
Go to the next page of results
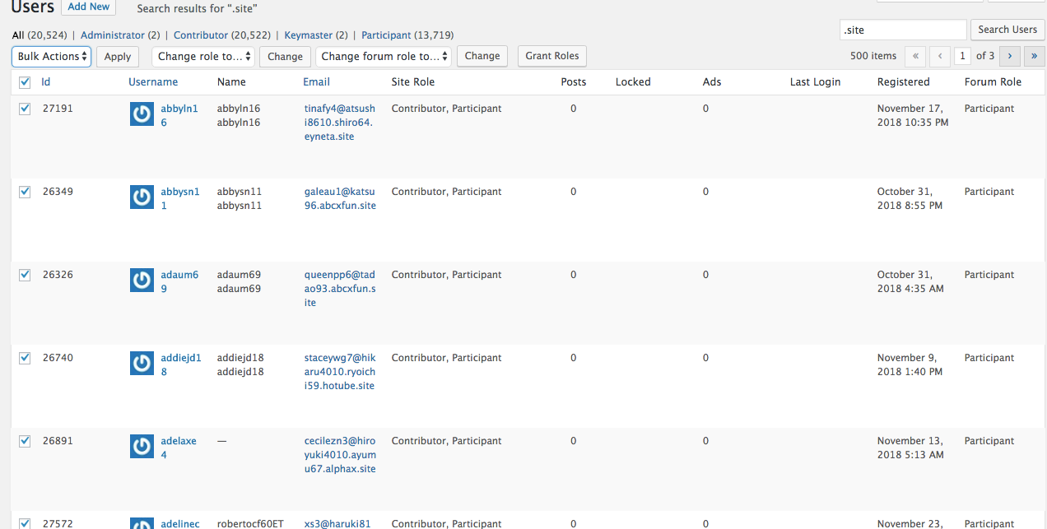[x=1009, y=56]
